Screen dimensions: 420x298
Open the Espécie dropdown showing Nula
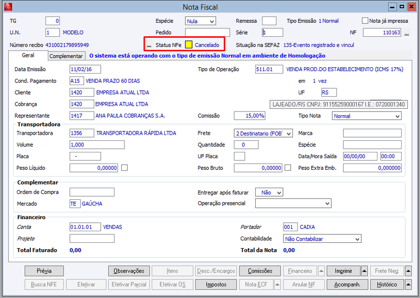tap(201, 21)
